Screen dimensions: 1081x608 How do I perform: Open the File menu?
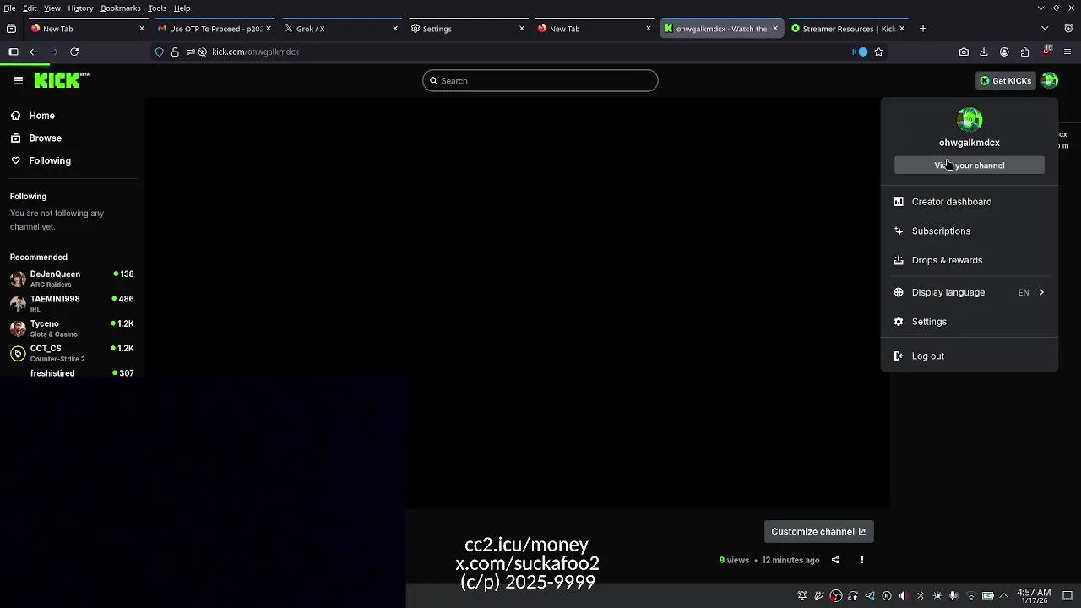click(x=9, y=8)
